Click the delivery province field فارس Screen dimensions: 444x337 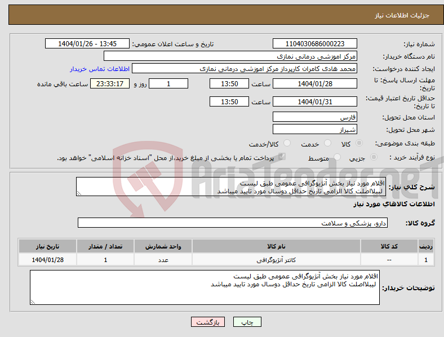click(x=314, y=117)
